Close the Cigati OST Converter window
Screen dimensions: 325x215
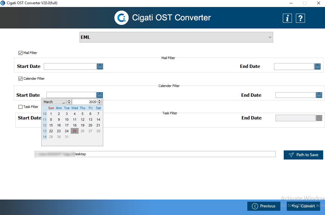tap(319, 3)
